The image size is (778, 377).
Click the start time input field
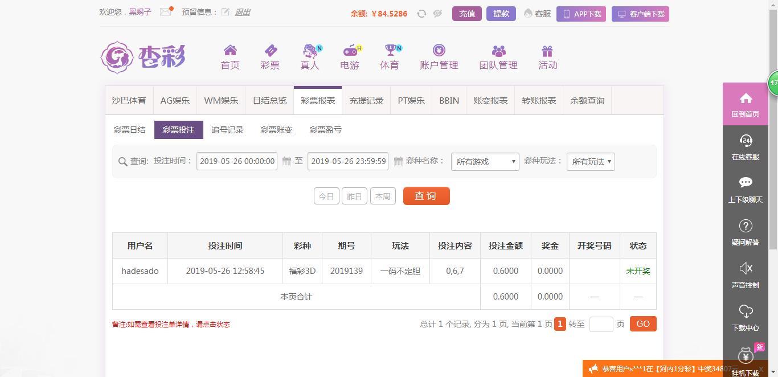point(237,161)
